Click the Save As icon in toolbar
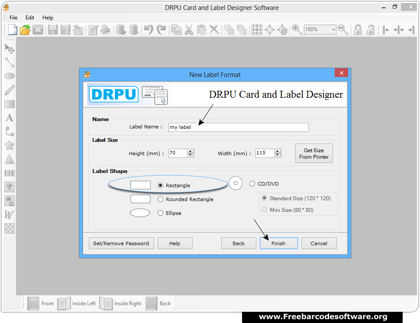Image resolution: width=420 pixels, height=323 pixels. [x=65, y=29]
